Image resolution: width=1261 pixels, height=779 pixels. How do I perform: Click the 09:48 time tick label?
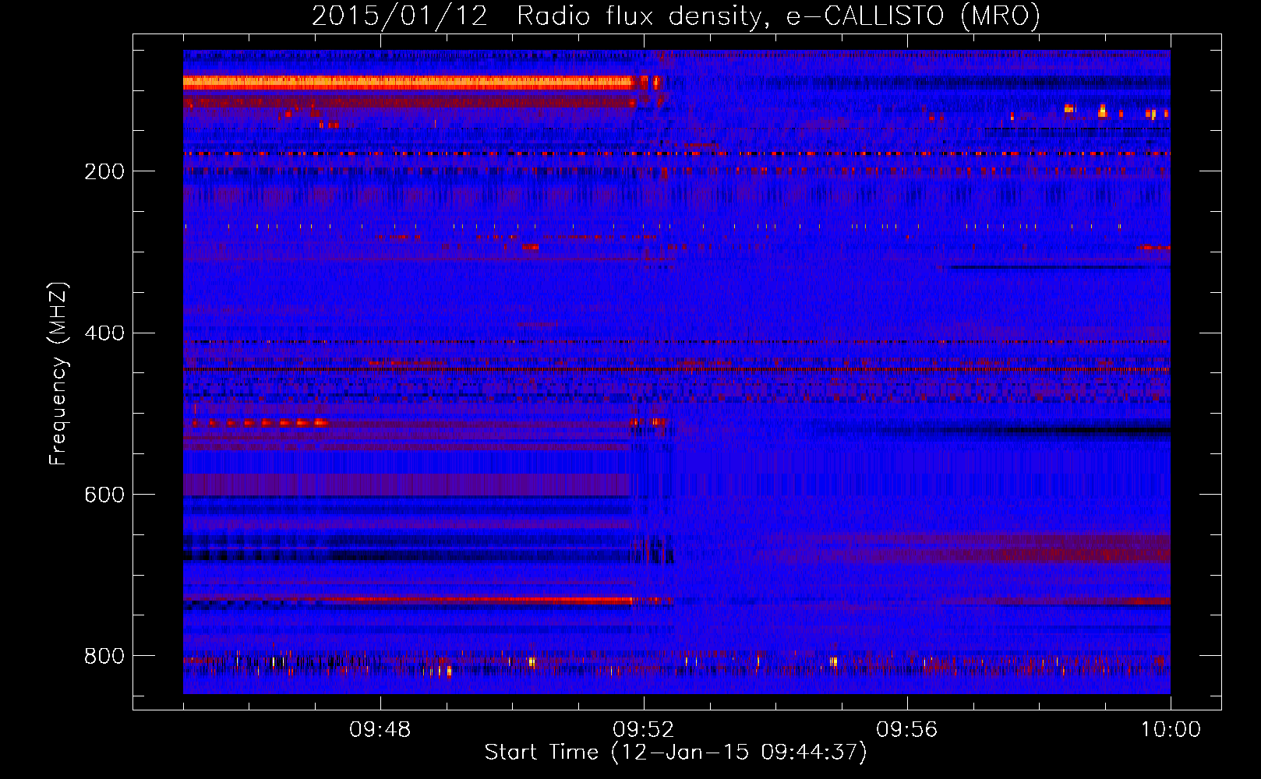pyautogui.click(x=380, y=730)
